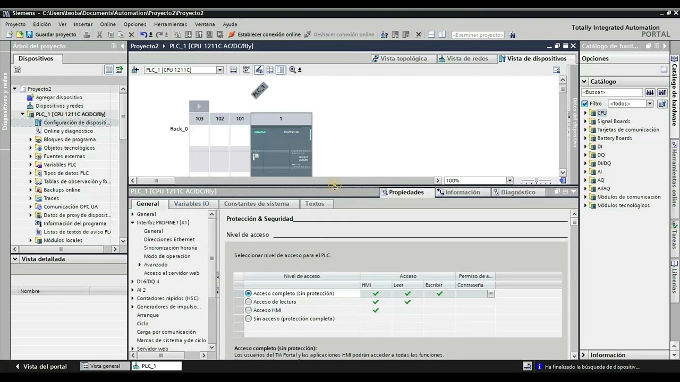Click the Accessible devices icon with question mark
The image size is (680, 382).
coord(385,34)
